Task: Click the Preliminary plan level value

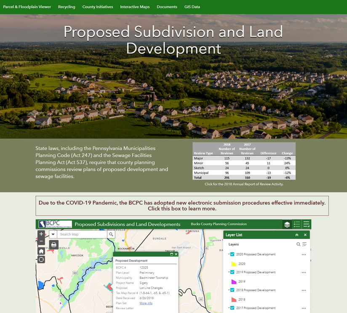Action: point(147,273)
